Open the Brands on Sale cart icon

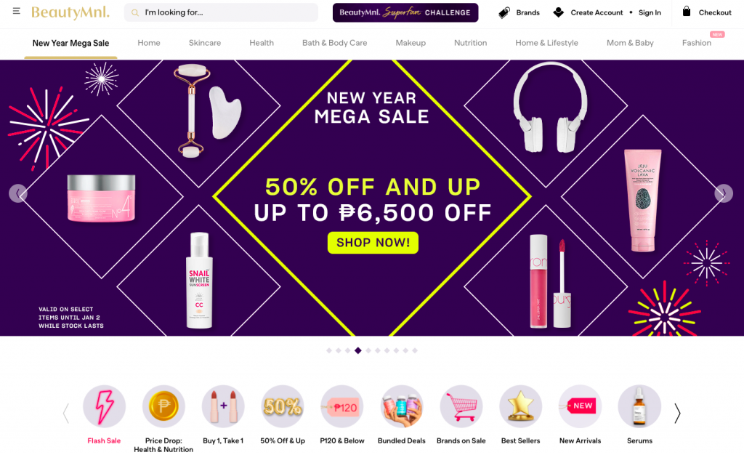click(461, 406)
